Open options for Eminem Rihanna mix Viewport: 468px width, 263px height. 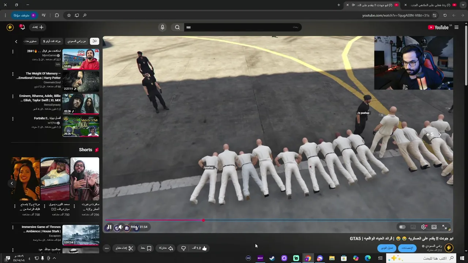coord(13,96)
